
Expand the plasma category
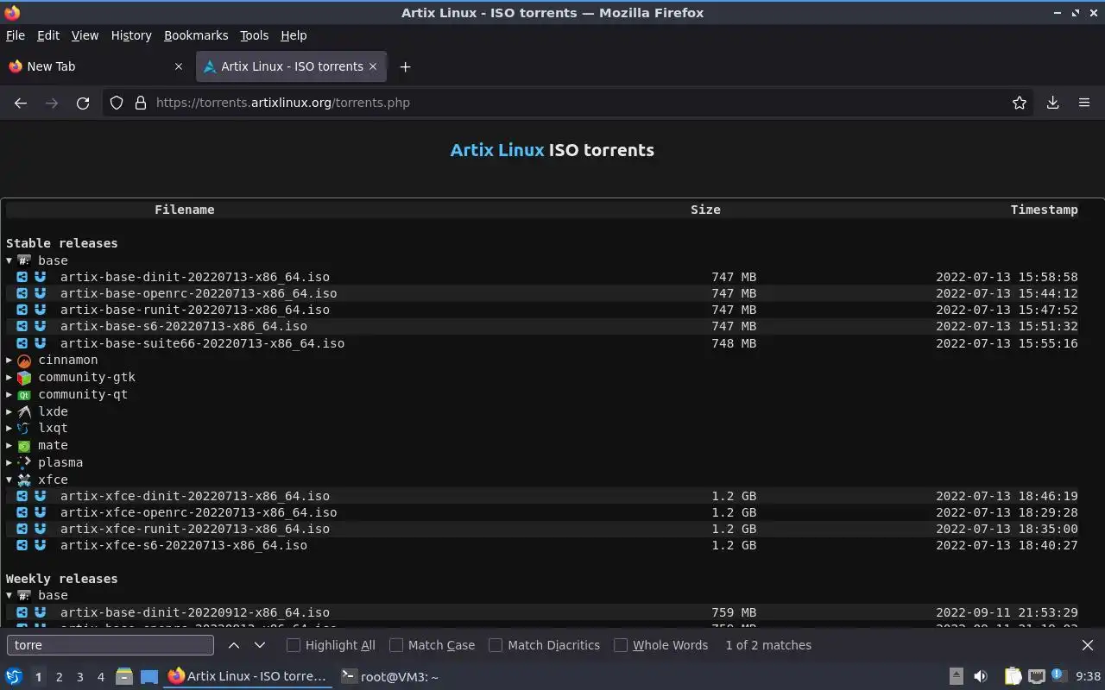coord(9,462)
